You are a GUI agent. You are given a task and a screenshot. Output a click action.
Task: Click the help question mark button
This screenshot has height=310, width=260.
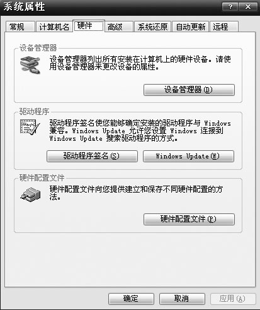pyautogui.click(x=230, y=7)
